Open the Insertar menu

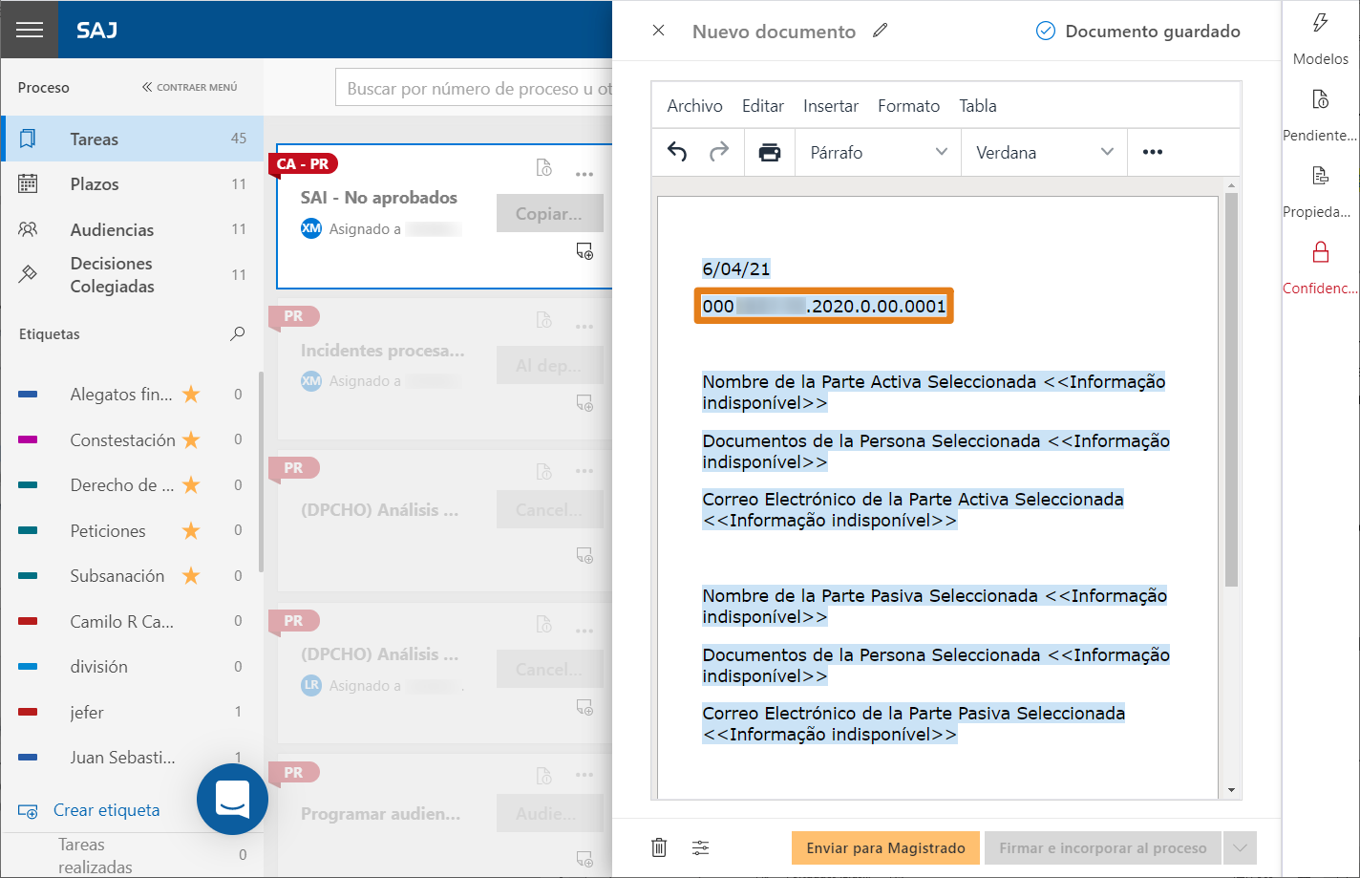pyautogui.click(x=831, y=106)
